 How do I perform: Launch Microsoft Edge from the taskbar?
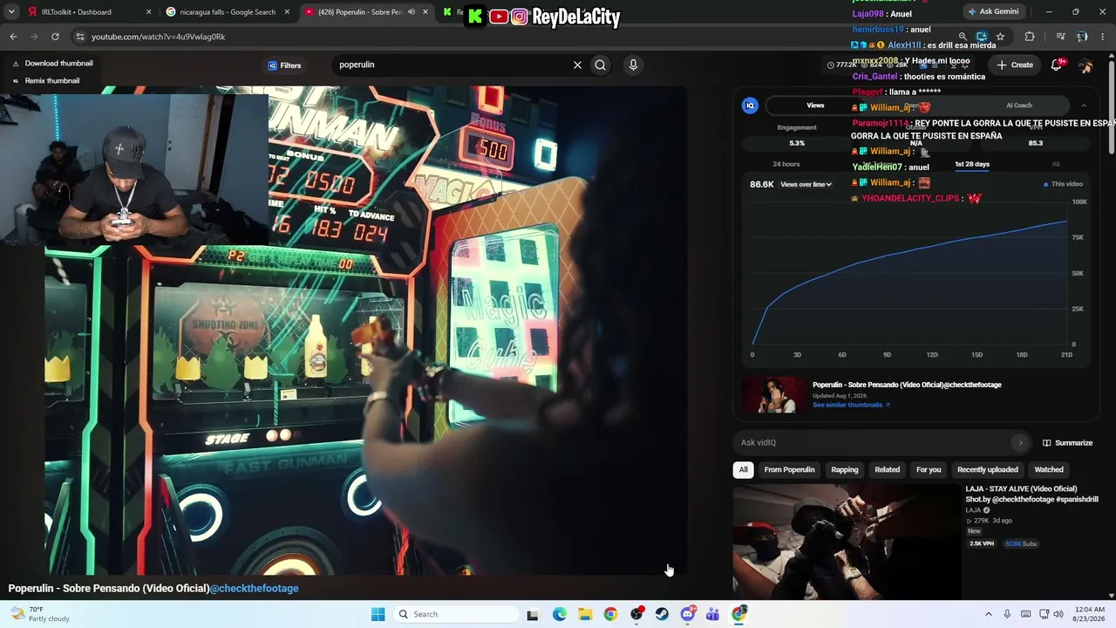[560, 614]
